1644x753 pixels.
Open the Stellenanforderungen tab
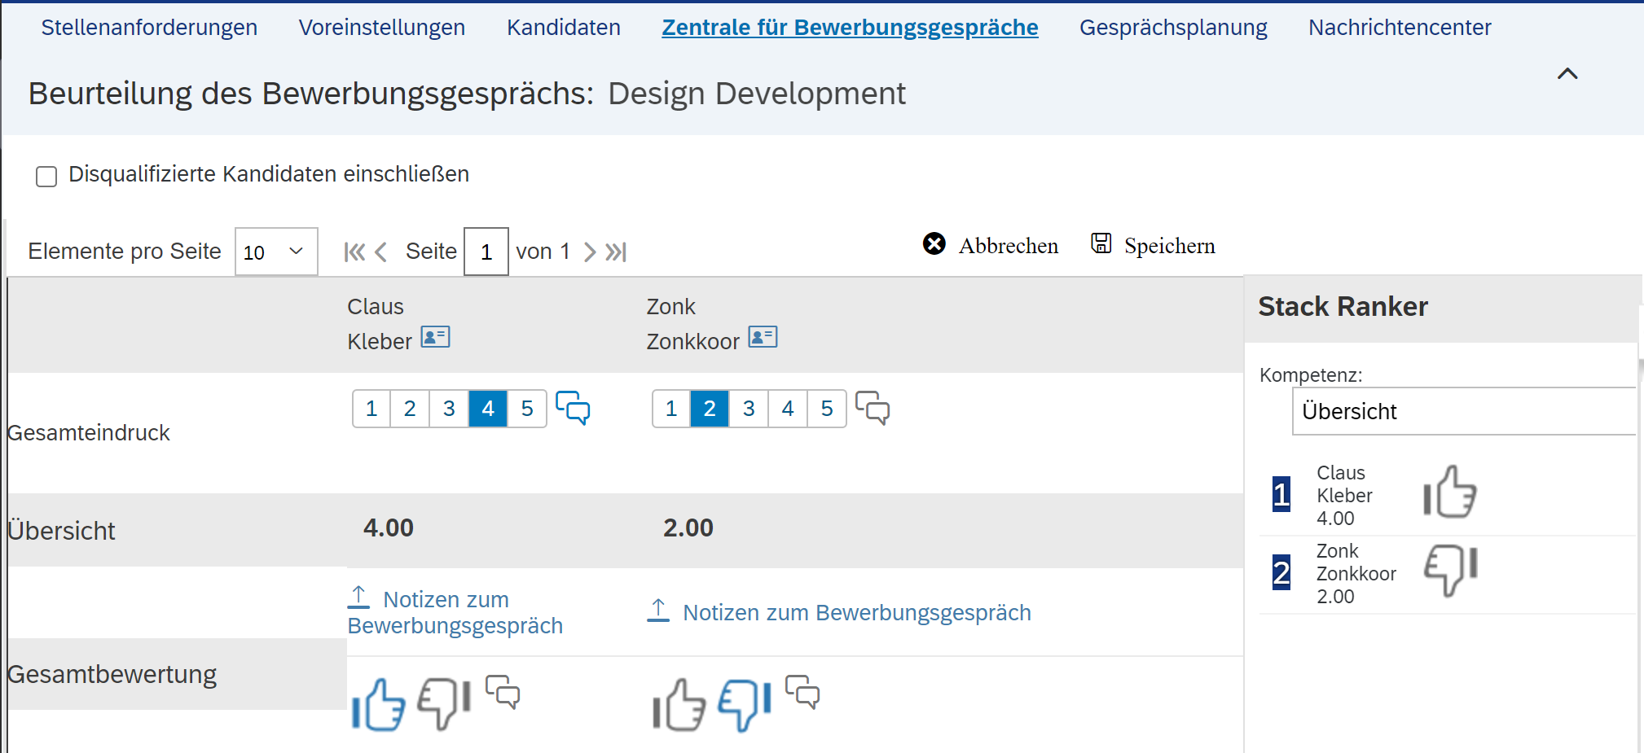(x=149, y=27)
